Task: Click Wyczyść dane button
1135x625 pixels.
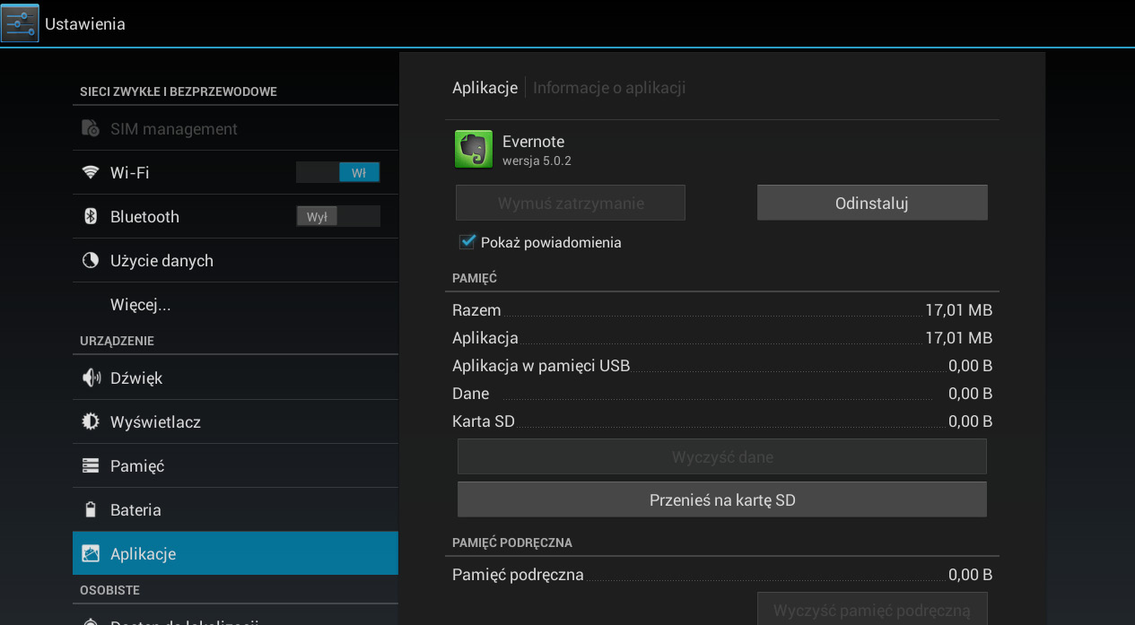Action: (722, 456)
